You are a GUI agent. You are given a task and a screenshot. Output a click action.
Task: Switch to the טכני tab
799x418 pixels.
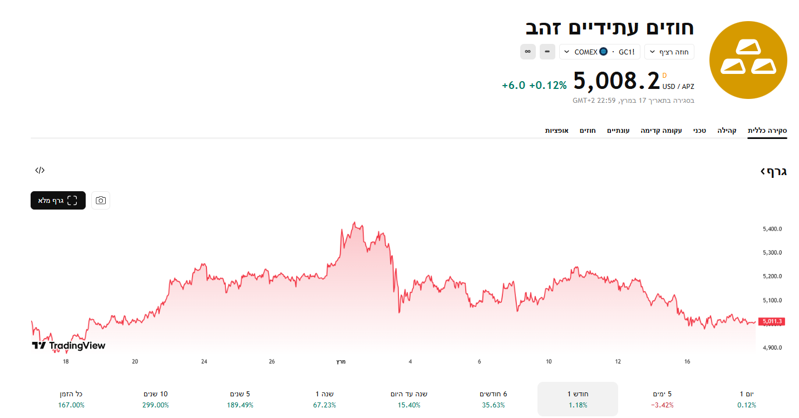(x=699, y=131)
